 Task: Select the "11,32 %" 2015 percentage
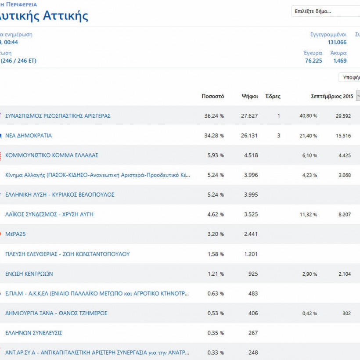point(308,214)
